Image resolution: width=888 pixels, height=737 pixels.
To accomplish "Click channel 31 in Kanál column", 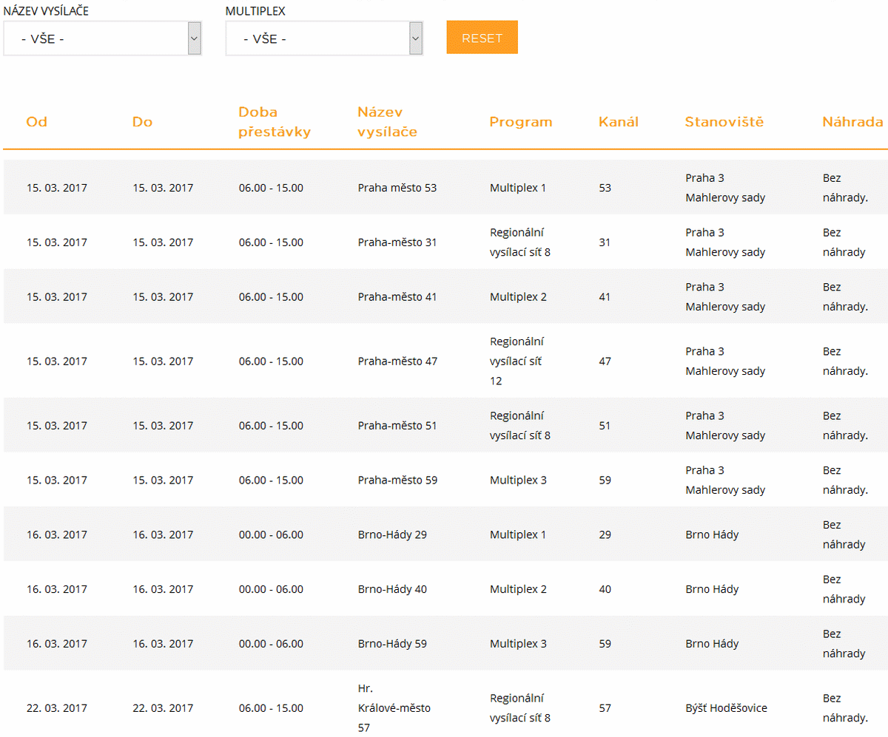I will 605,242.
